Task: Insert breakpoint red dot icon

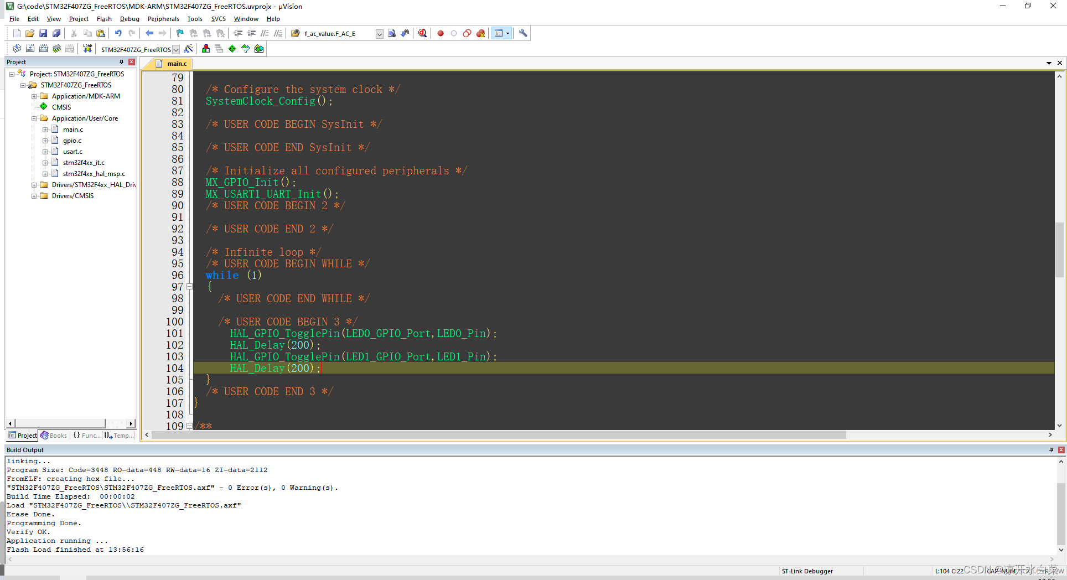Action: 441,33
